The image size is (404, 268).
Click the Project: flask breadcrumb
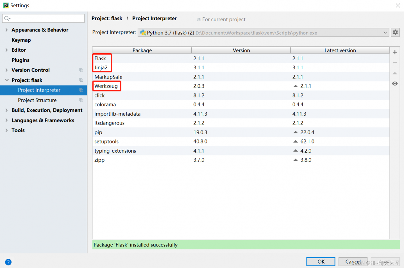pos(107,18)
